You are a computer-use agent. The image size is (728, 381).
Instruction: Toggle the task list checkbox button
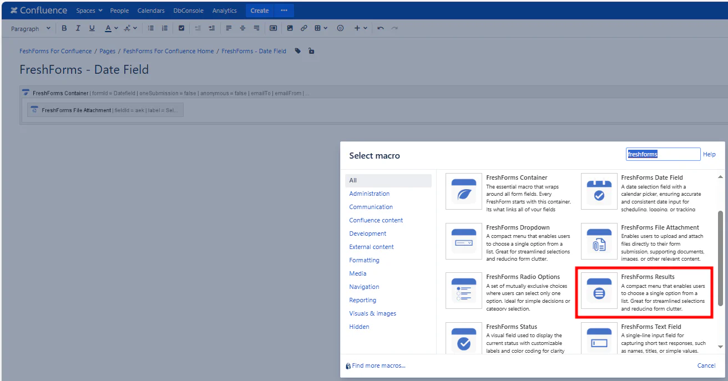tap(181, 28)
